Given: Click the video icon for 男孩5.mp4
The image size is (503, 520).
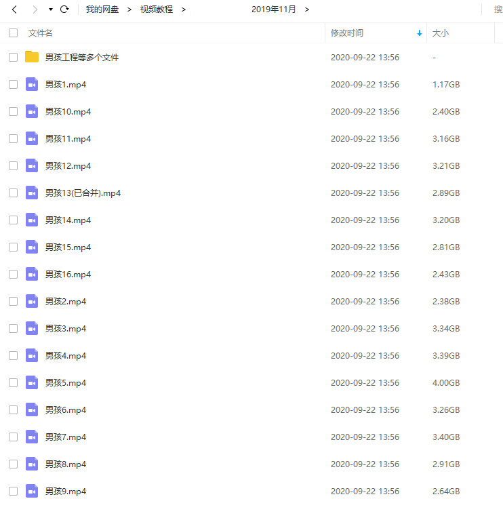Looking at the screenshot, I should [x=32, y=382].
